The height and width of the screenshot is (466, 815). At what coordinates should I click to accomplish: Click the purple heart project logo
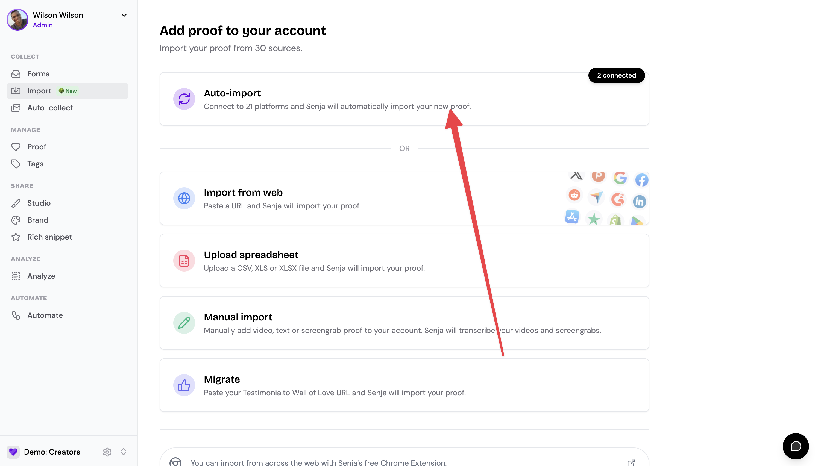pos(13,452)
